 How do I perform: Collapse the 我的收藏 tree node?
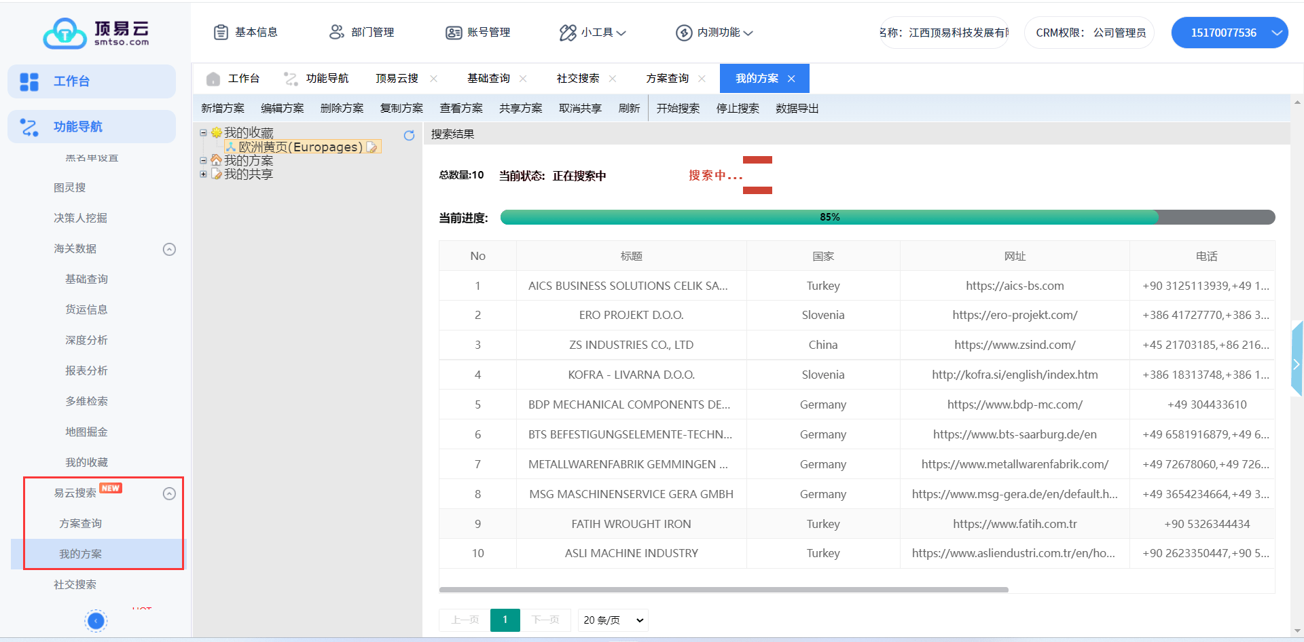(x=203, y=133)
